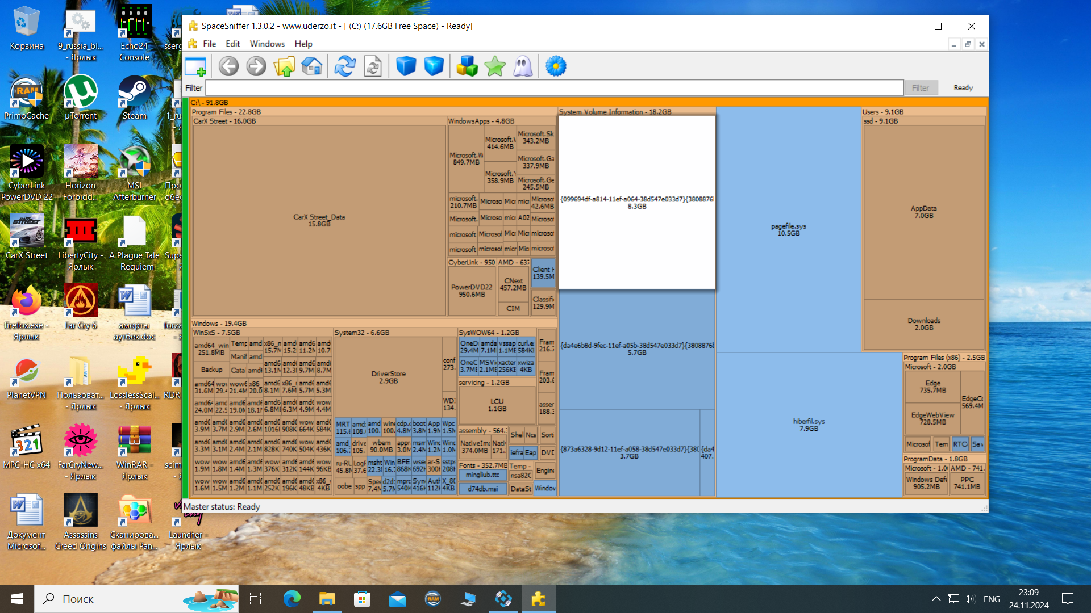Open the File menu
Image resolution: width=1091 pixels, height=613 pixels.
209,44
